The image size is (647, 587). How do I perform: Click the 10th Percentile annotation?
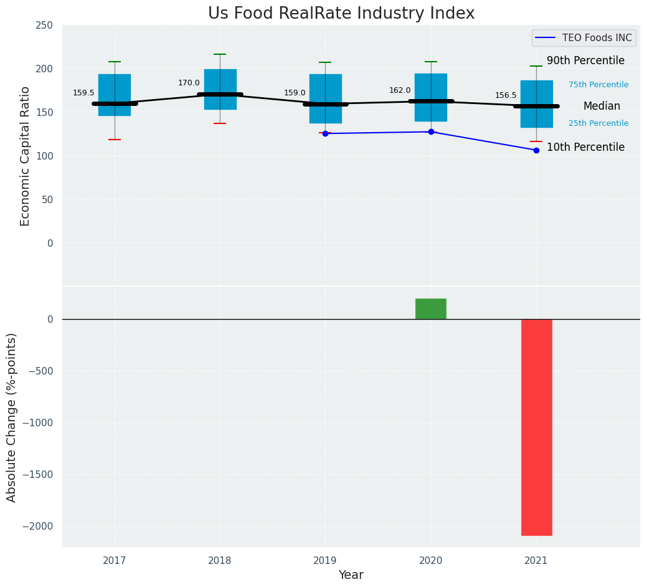tap(585, 147)
